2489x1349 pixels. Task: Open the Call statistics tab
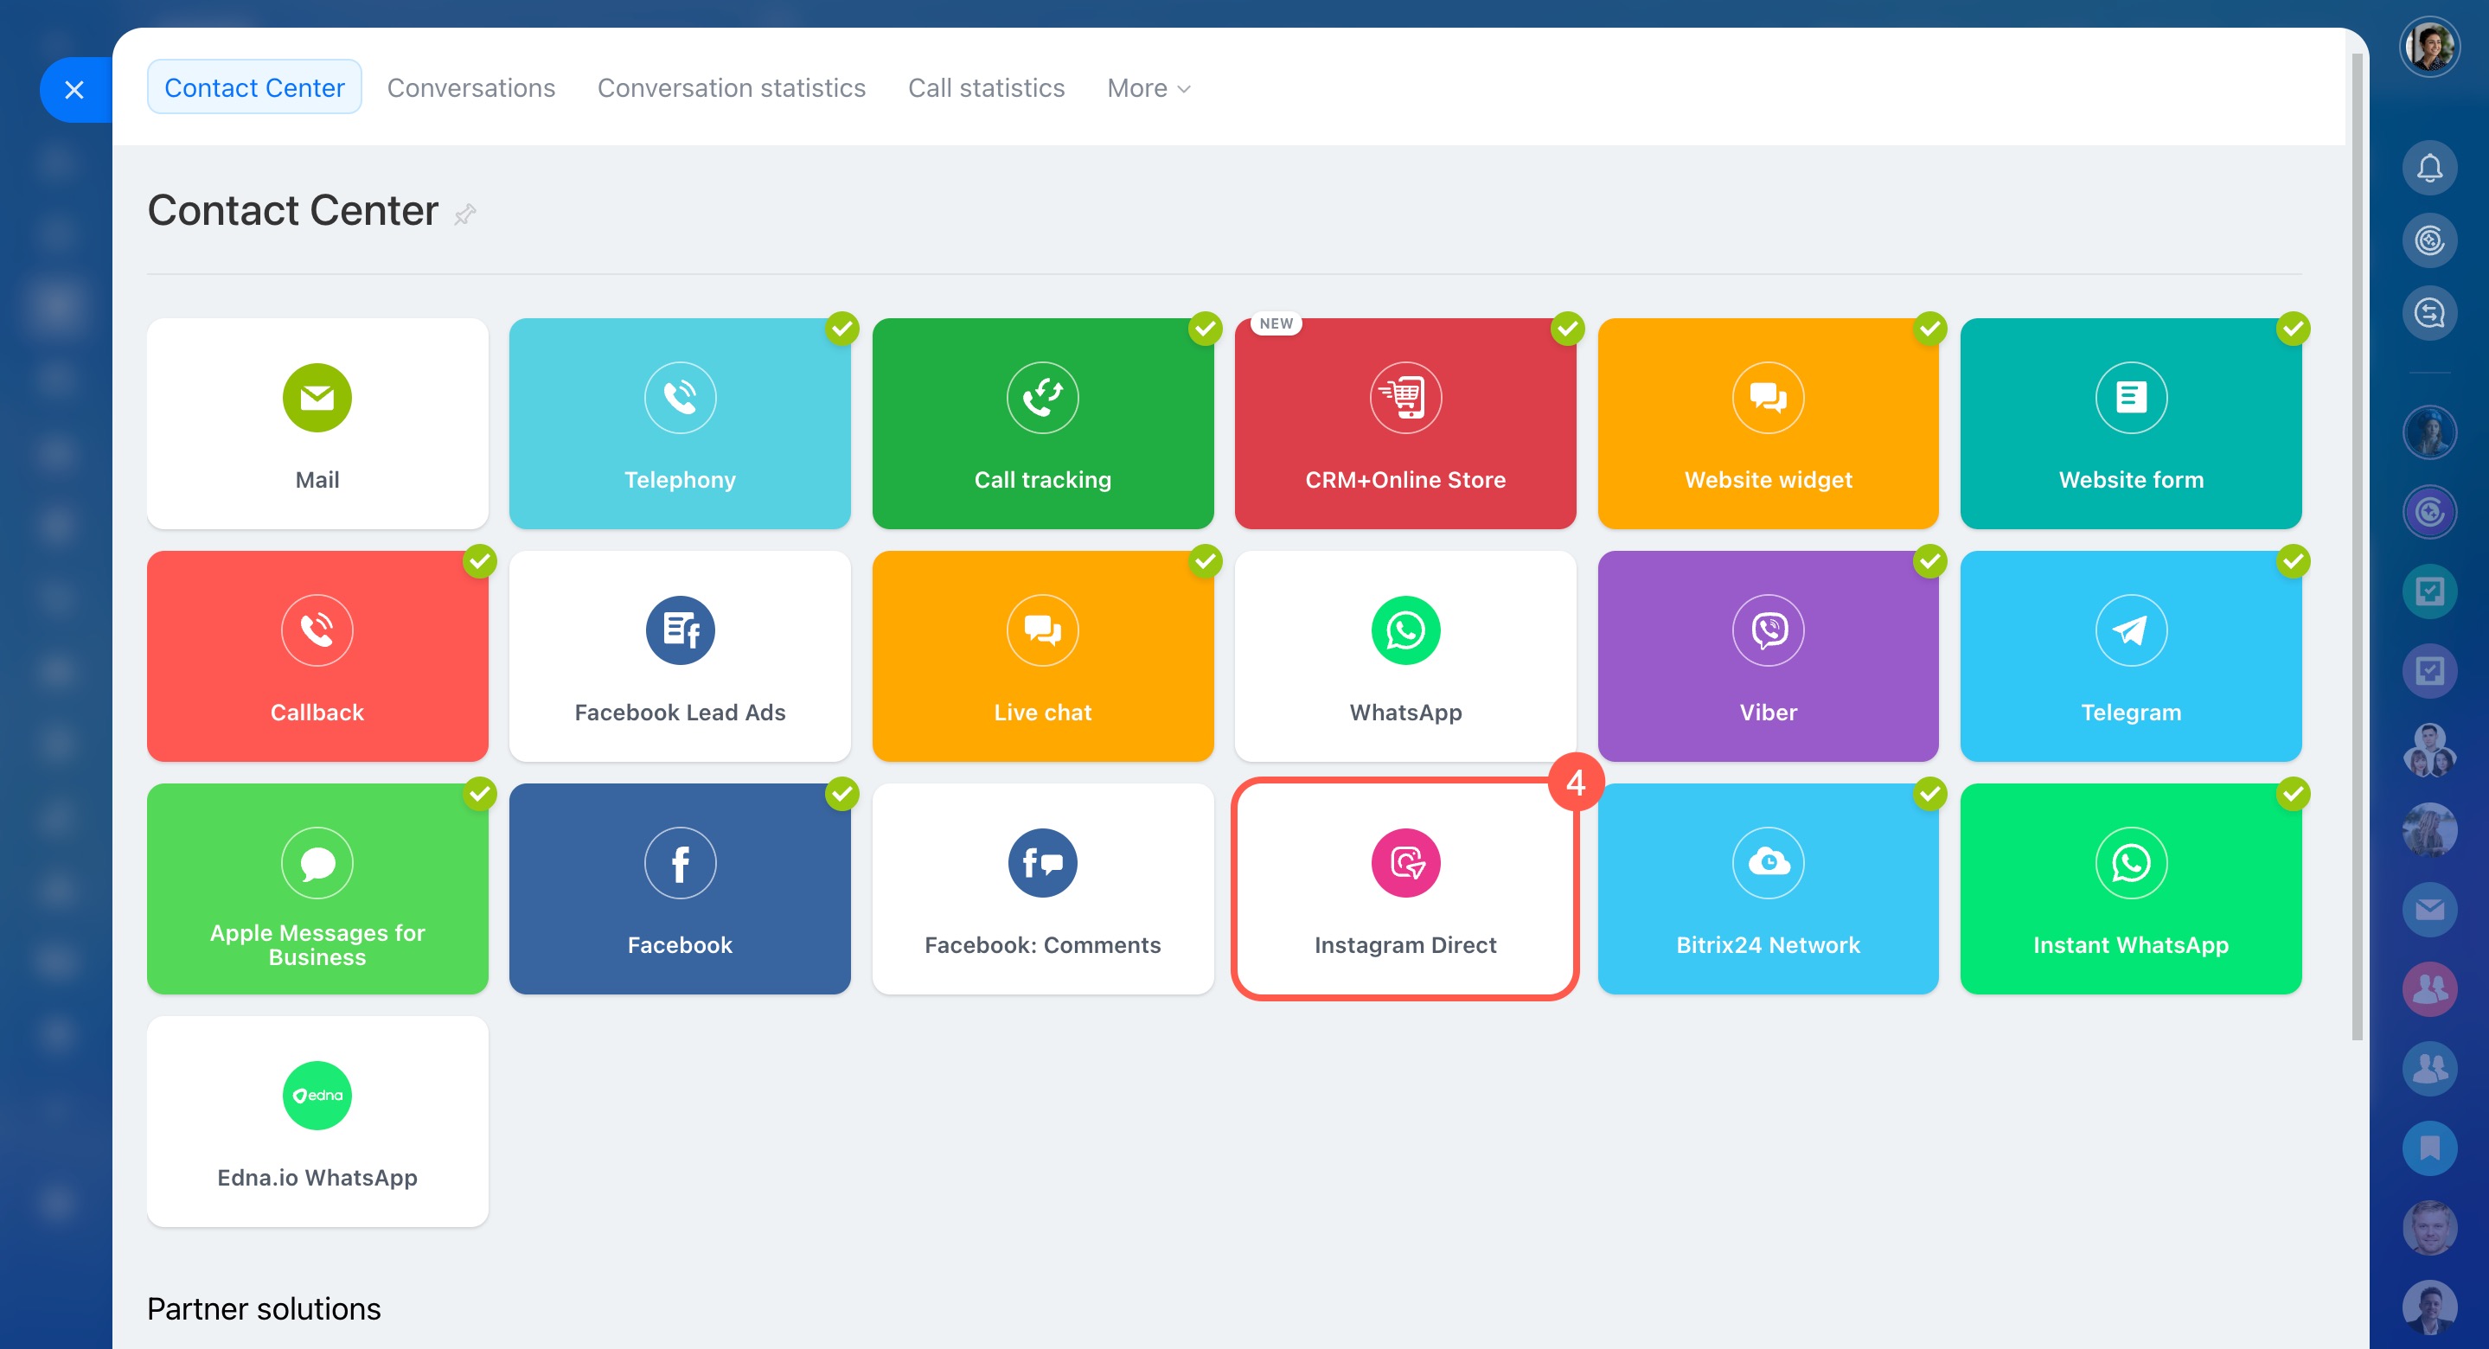coord(986,88)
